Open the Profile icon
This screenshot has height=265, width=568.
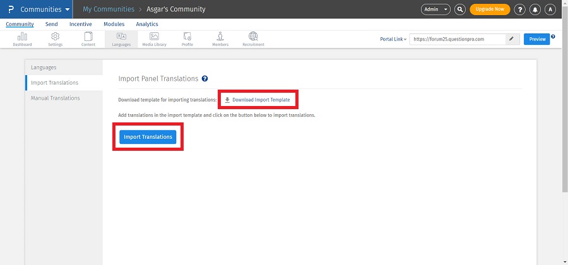pos(187,39)
